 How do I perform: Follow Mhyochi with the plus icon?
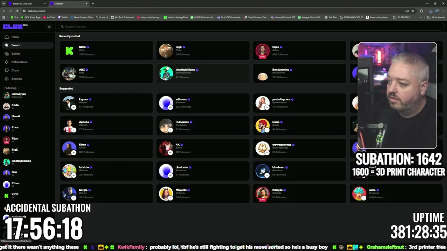[x=170, y=198]
